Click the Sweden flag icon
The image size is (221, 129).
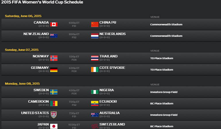tap(54, 92)
